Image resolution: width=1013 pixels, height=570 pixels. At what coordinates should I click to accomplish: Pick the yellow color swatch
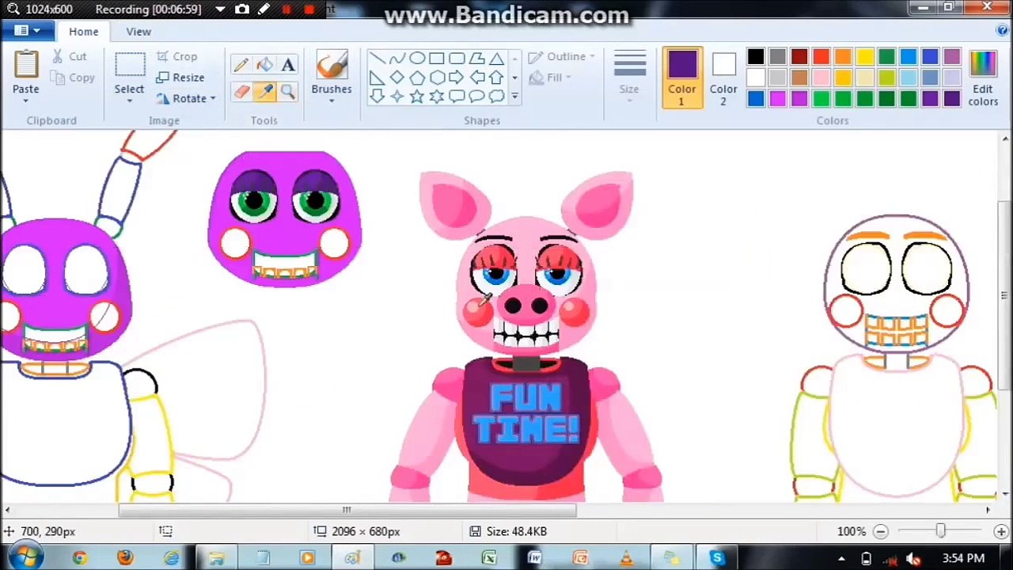(864, 57)
